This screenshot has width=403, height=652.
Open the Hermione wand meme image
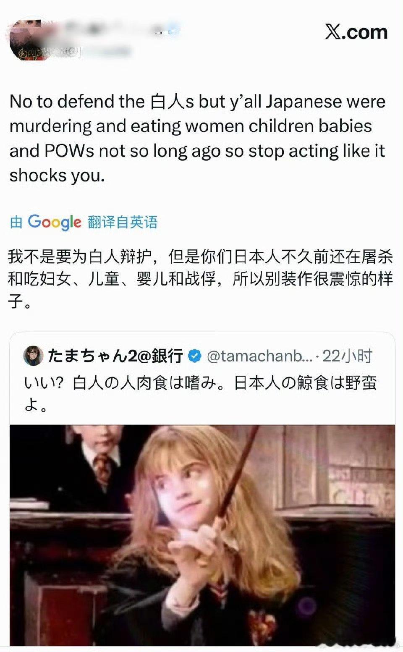pyautogui.click(x=202, y=535)
